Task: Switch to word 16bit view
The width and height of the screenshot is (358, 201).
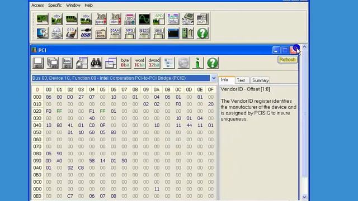Action: coord(140,63)
